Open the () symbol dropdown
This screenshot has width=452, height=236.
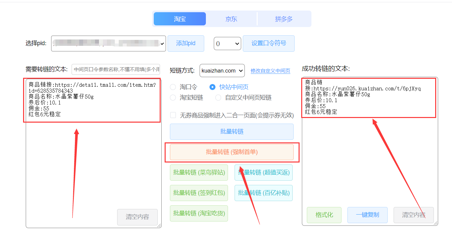227,44
